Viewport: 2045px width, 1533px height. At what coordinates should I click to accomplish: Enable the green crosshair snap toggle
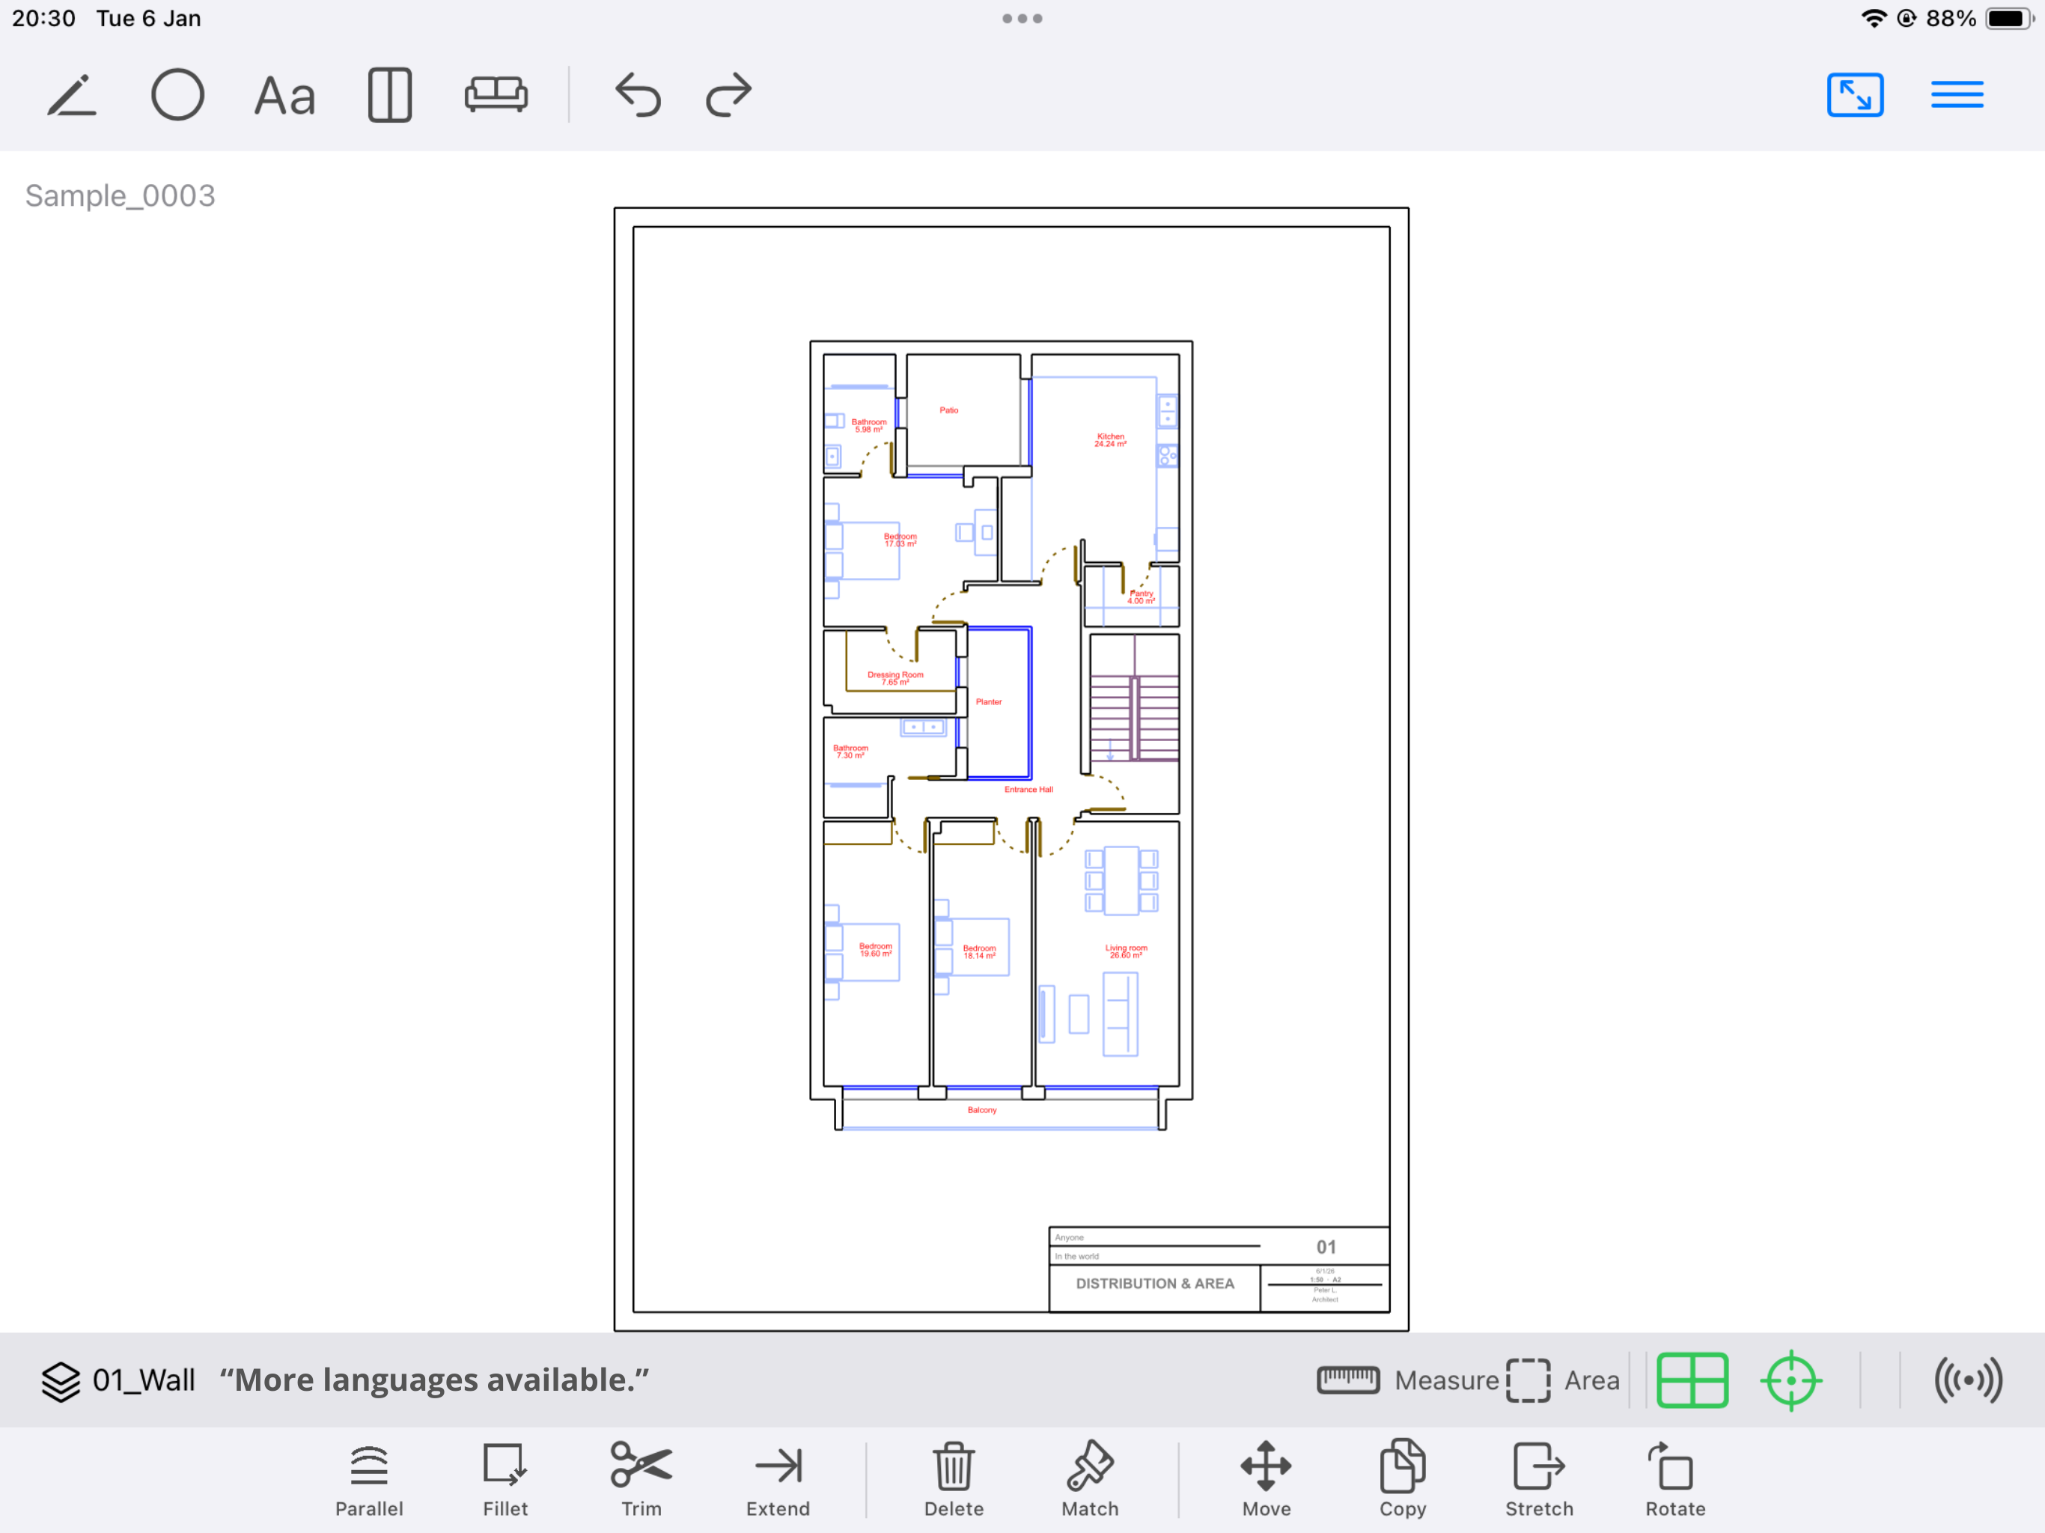[1790, 1380]
